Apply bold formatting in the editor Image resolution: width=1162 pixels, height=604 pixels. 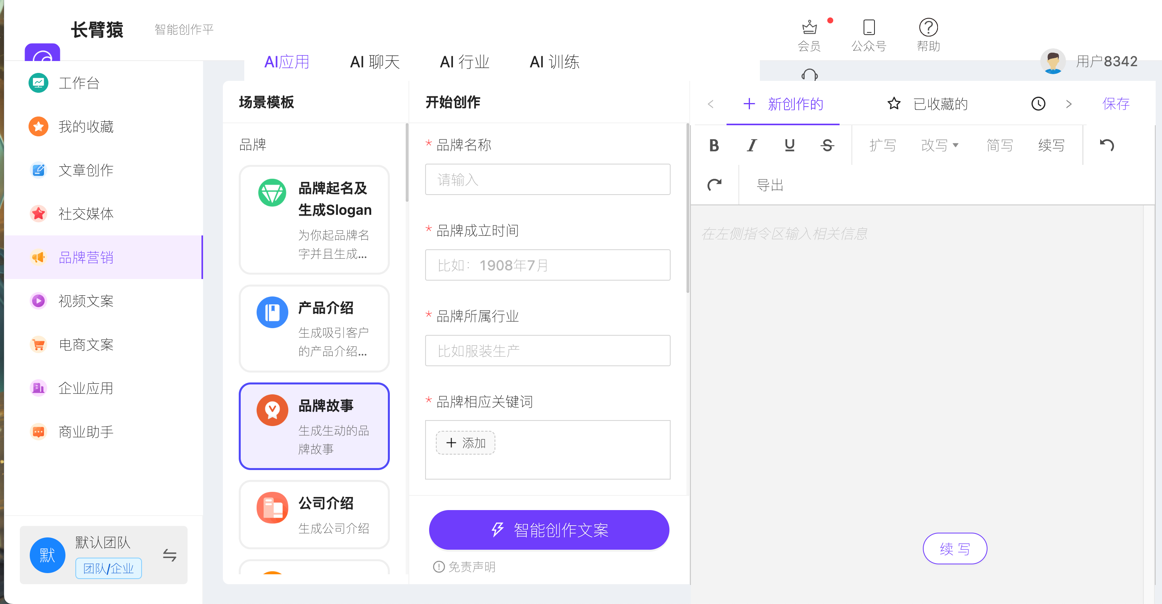(714, 145)
